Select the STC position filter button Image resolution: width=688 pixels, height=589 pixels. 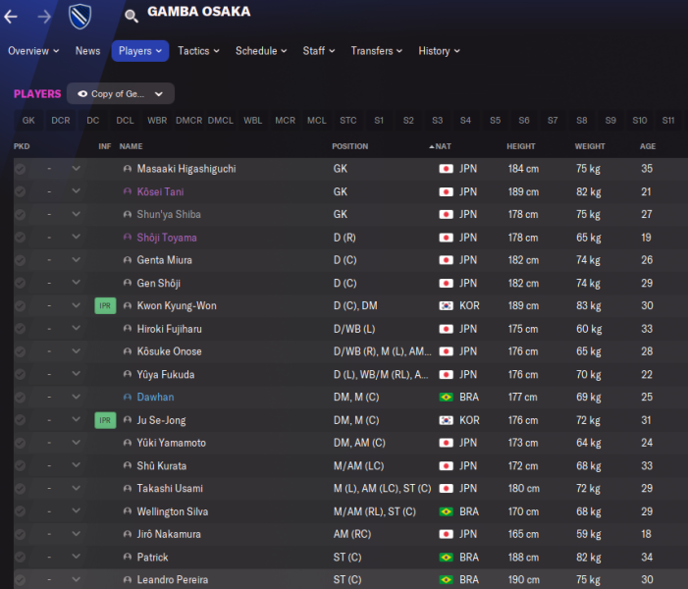[x=347, y=121]
